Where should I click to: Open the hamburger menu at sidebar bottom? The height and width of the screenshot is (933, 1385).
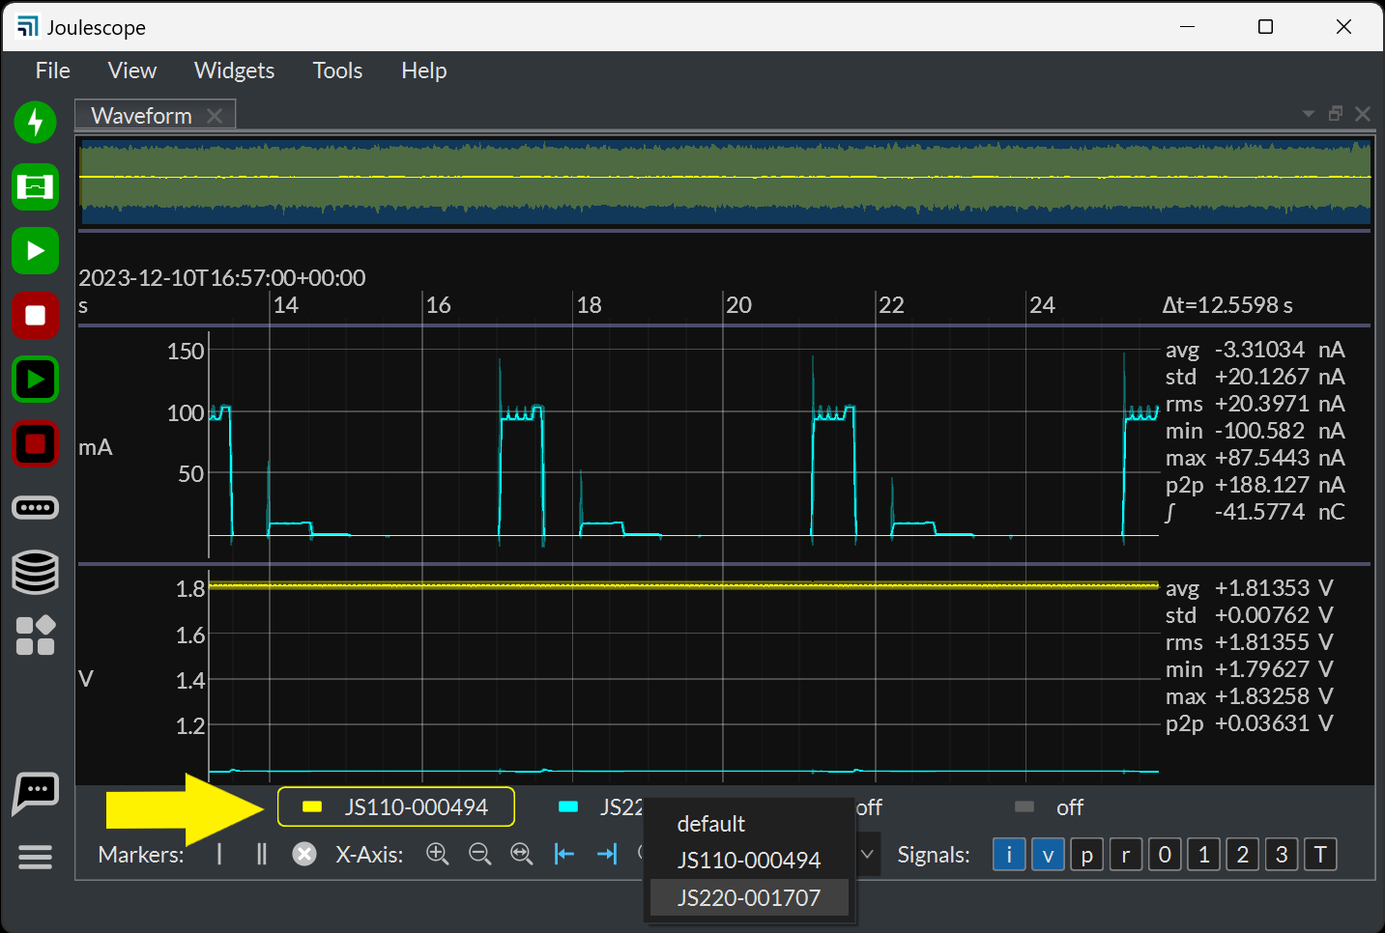tap(36, 857)
